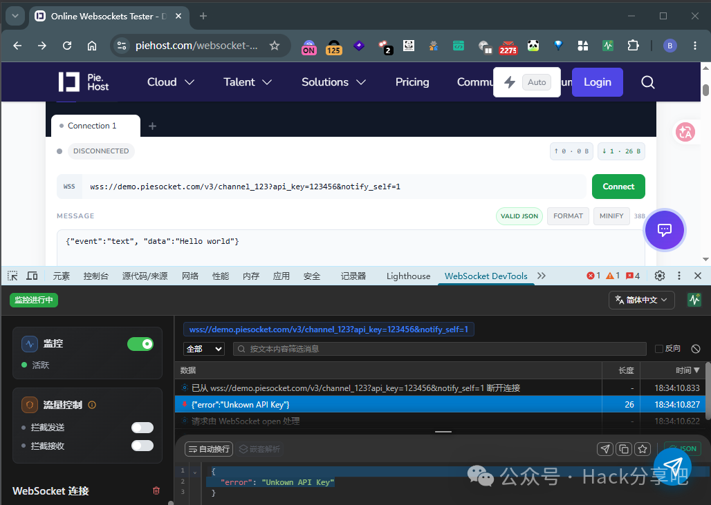The image size is (711, 505).
Task: Open the purple chat widget
Action: click(x=664, y=229)
